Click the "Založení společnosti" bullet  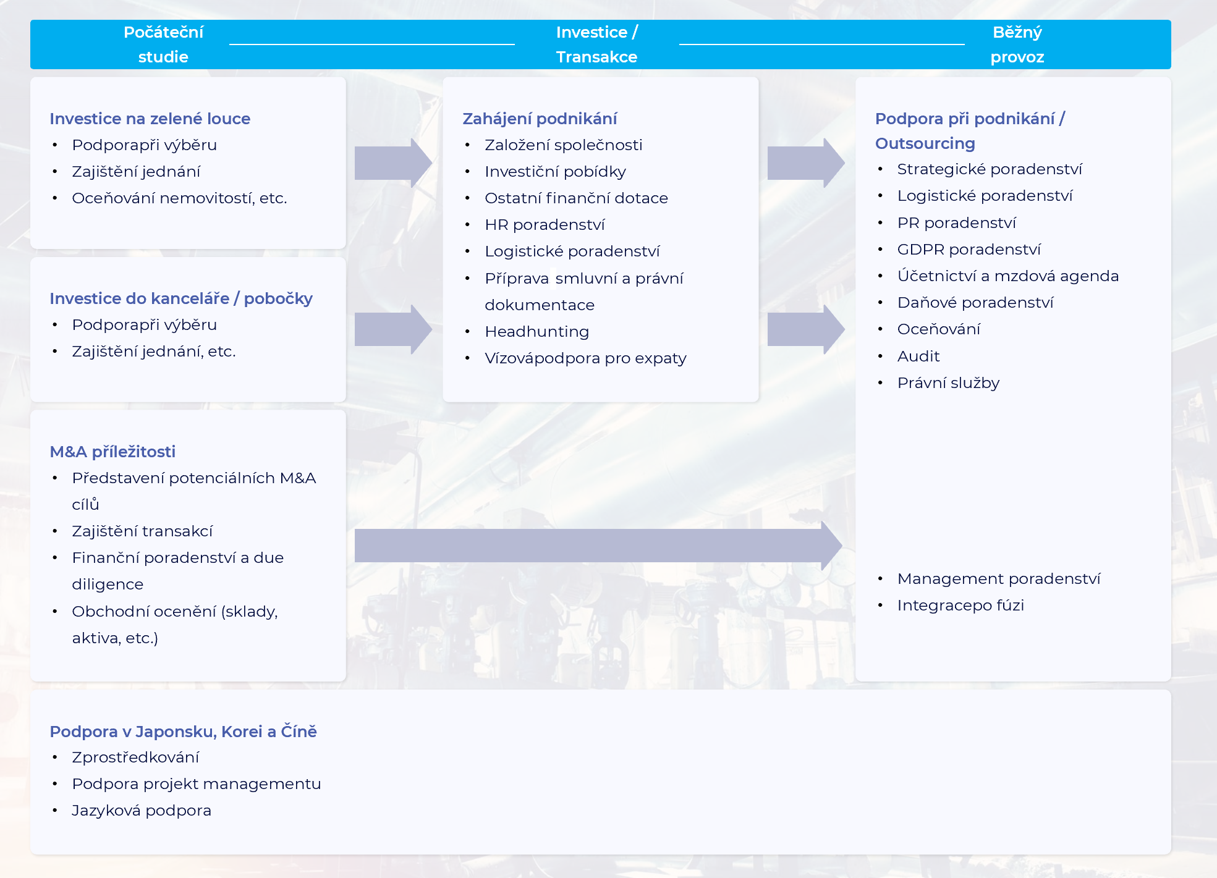click(x=564, y=145)
